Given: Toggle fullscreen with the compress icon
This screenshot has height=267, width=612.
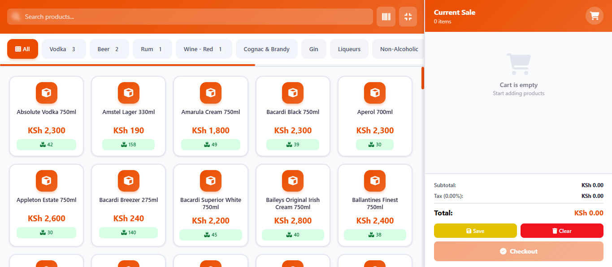Looking at the screenshot, I should pos(408,17).
